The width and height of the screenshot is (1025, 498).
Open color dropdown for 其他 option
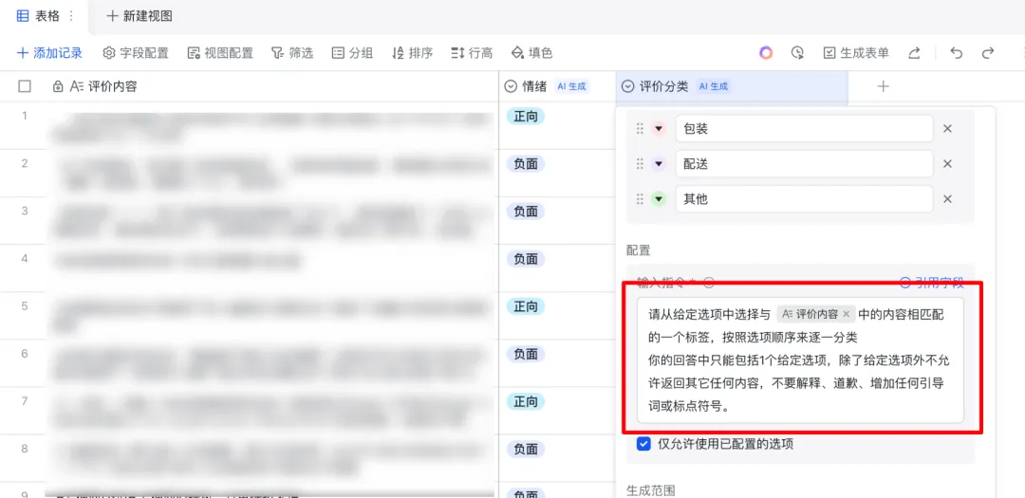tap(659, 199)
